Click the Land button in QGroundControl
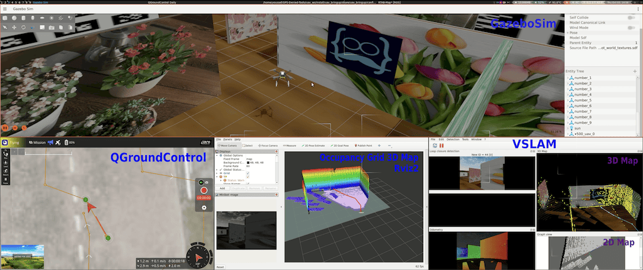The width and height of the screenshot is (643, 270). (6, 164)
